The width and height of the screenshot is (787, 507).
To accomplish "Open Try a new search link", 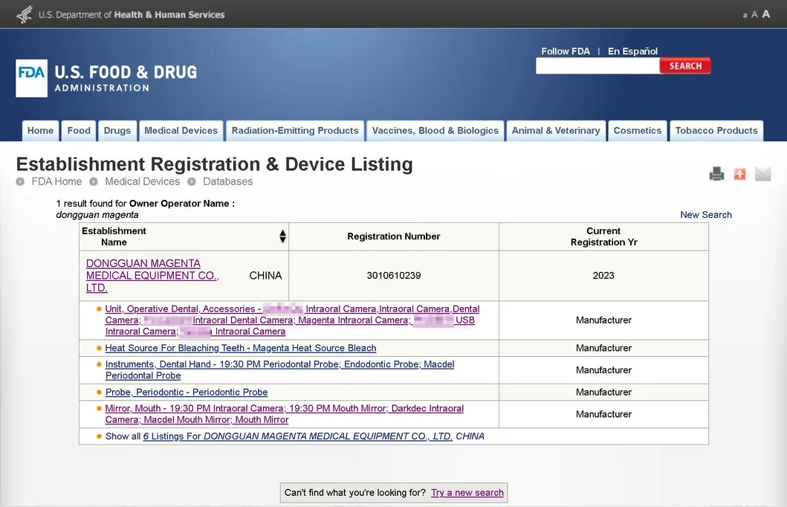I will point(467,492).
